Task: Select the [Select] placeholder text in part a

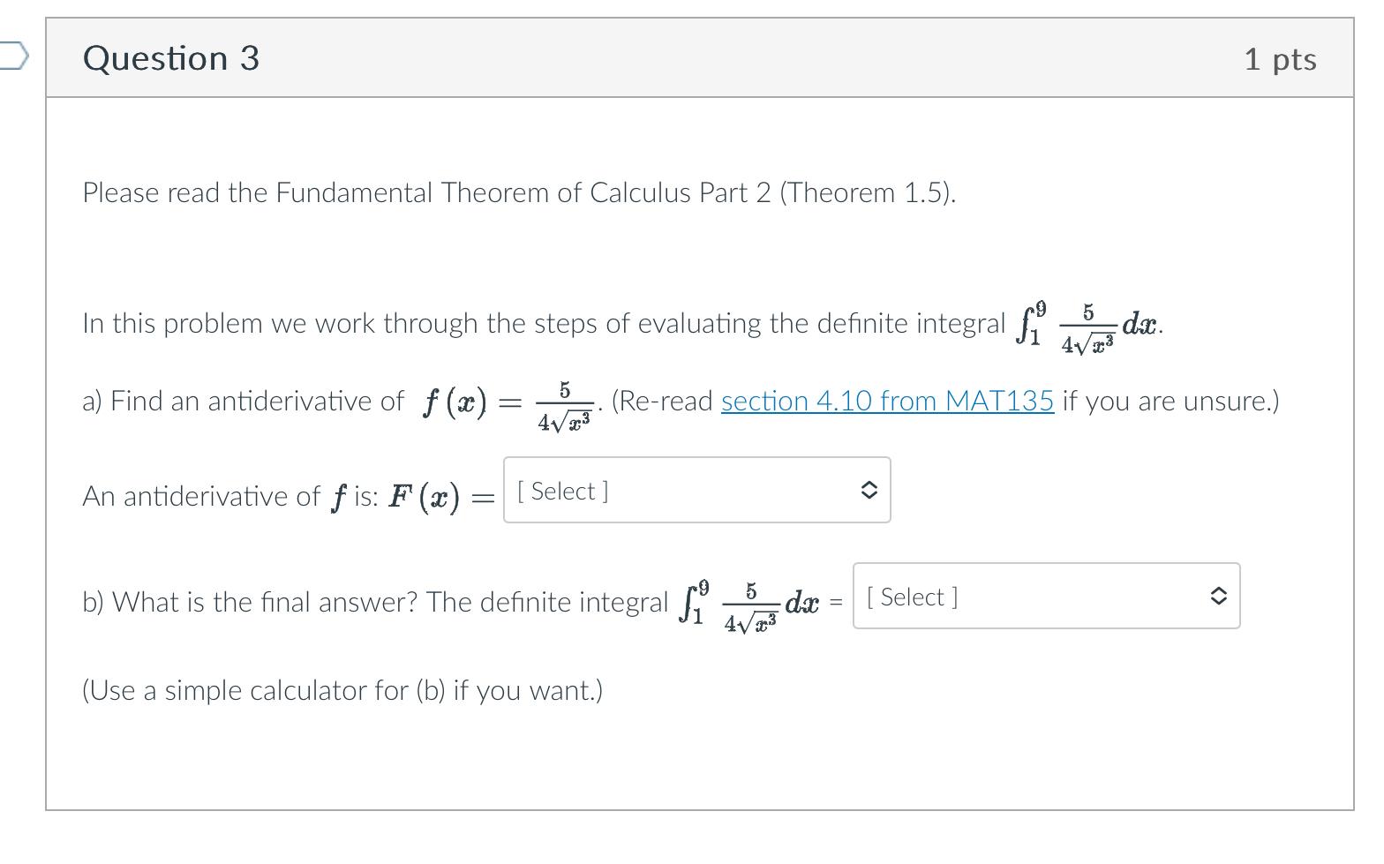Action: (x=561, y=490)
